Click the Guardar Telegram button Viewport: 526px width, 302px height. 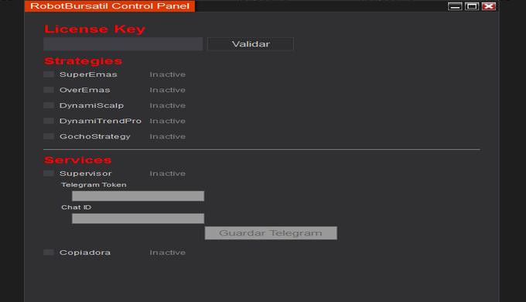271,233
